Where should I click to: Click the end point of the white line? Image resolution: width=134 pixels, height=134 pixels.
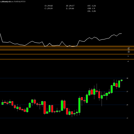pos(122,33)
